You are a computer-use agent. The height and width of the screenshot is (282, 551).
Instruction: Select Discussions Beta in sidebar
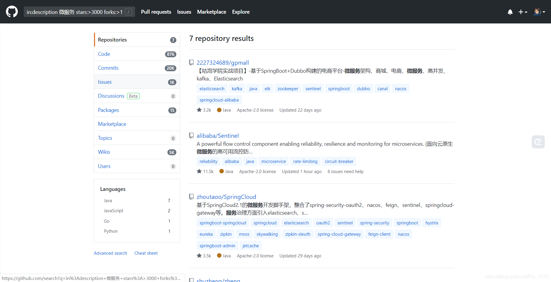tap(137, 96)
